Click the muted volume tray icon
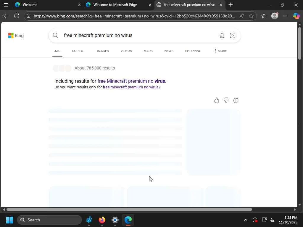The image size is (303, 227). tap(272, 220)
